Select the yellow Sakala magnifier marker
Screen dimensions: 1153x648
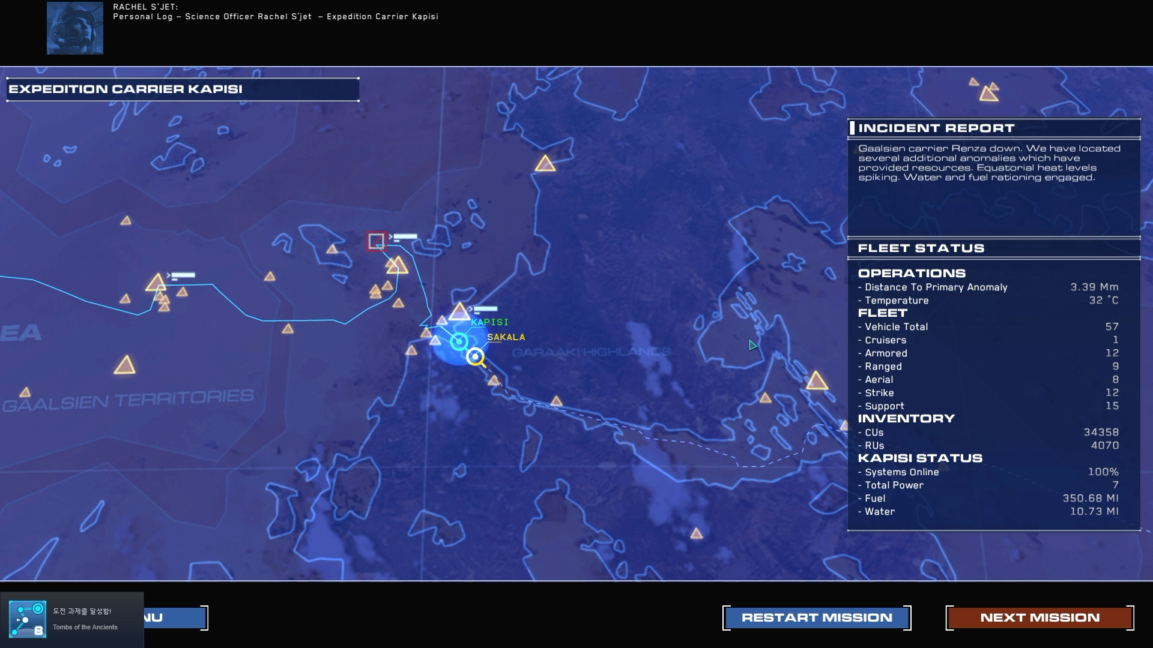tap(475, 356)
